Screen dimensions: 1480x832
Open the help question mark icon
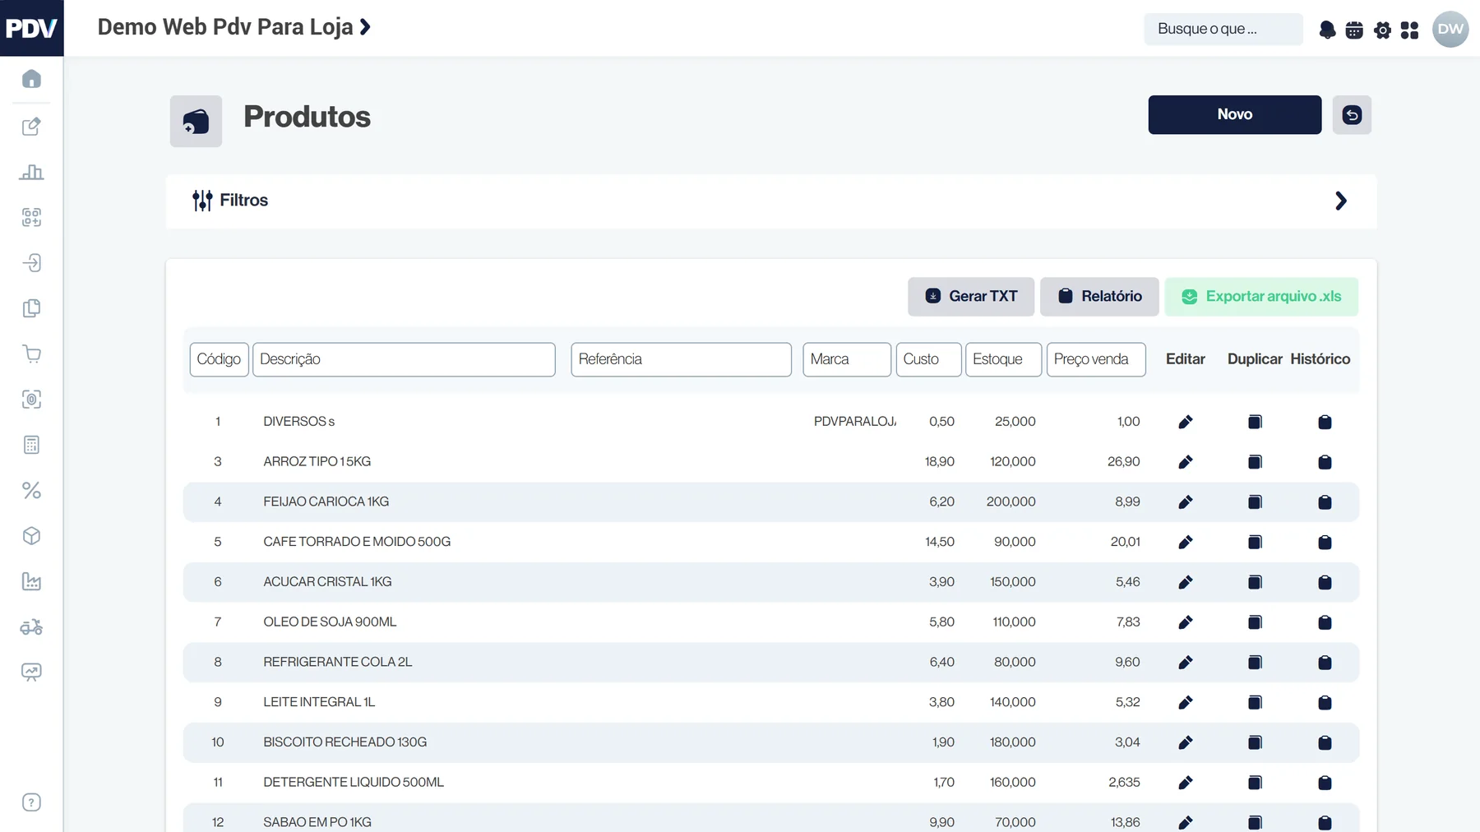(31, 802)
